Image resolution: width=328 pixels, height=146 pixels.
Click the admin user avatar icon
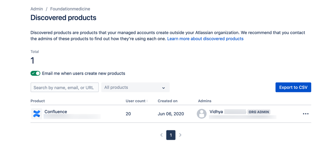[x=202, y=114]
